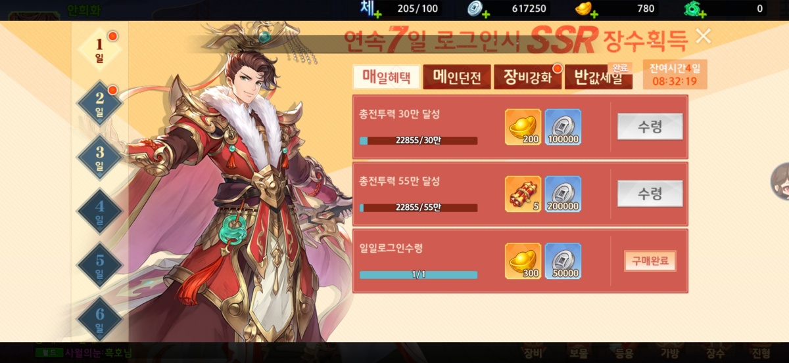This screenshot has height=363, width=789.
Task: Switch to the 메인던전 tab
Action: click(x=456, y=77)
